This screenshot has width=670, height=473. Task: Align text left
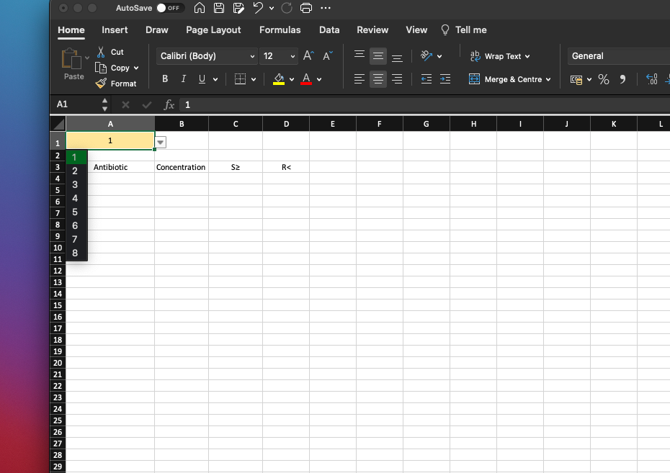(x=359, y=79)
